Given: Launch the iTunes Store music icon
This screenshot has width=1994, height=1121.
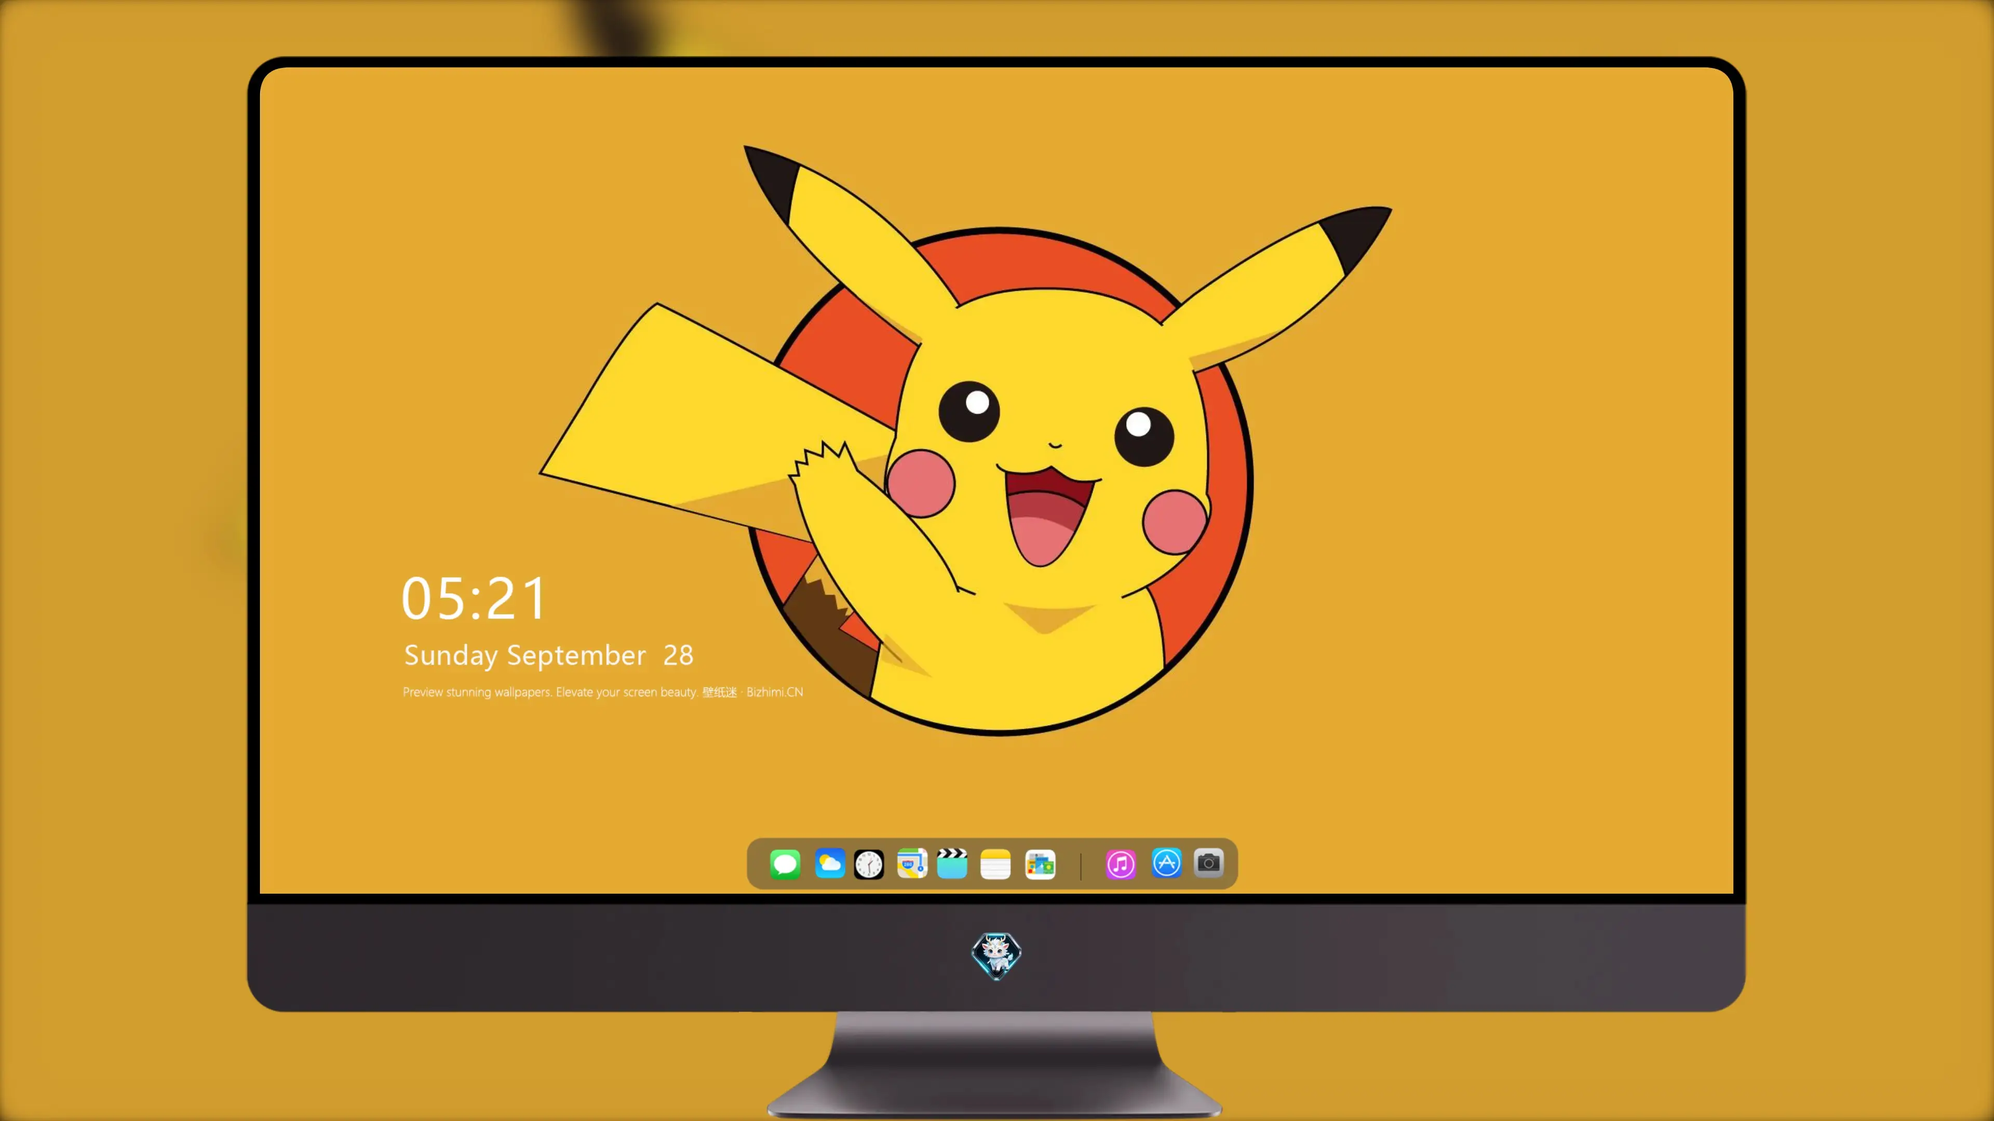Looking at the screenshot, I should point(1121,864).
